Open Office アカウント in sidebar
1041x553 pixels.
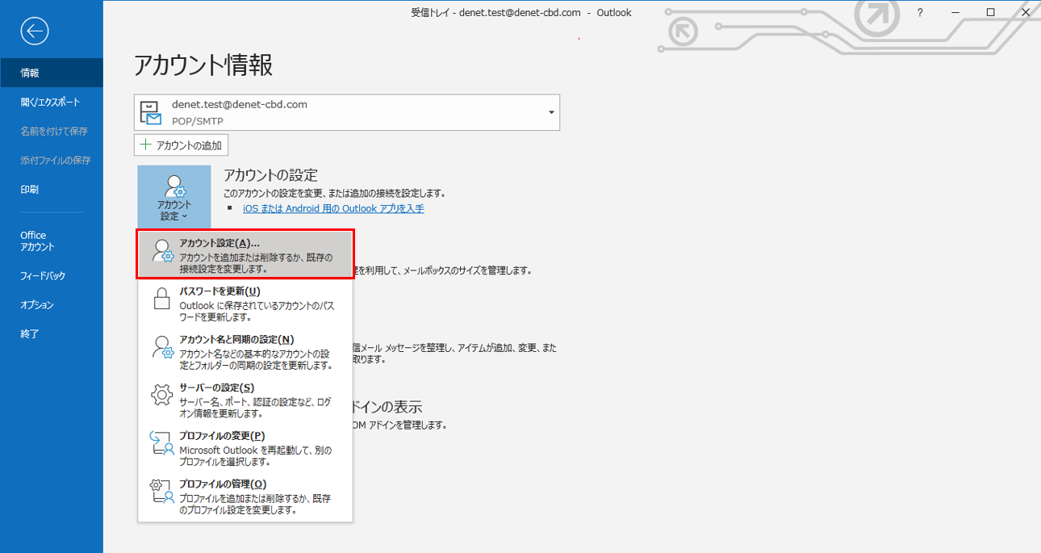52,241
